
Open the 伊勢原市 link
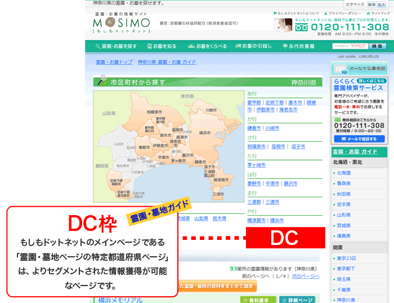point(265,110)
